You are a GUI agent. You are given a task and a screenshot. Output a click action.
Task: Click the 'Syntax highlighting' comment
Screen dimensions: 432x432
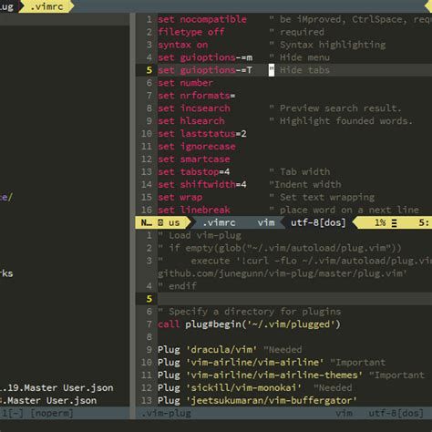point(333,45)
